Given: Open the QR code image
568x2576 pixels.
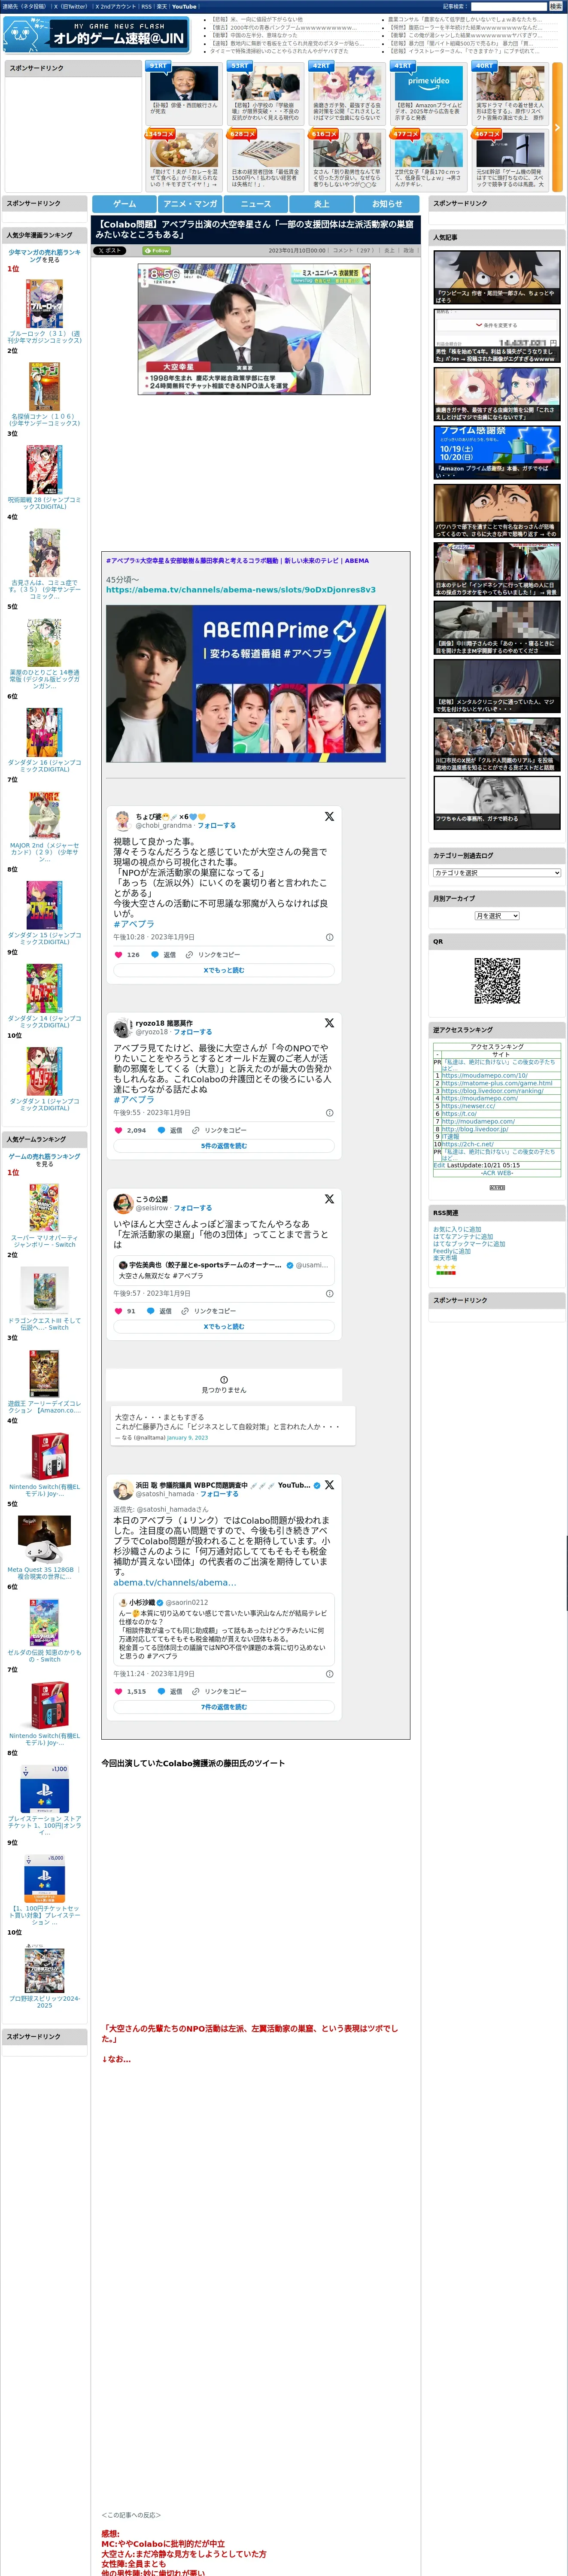Looking at the screenshot, I should (497, 981).
